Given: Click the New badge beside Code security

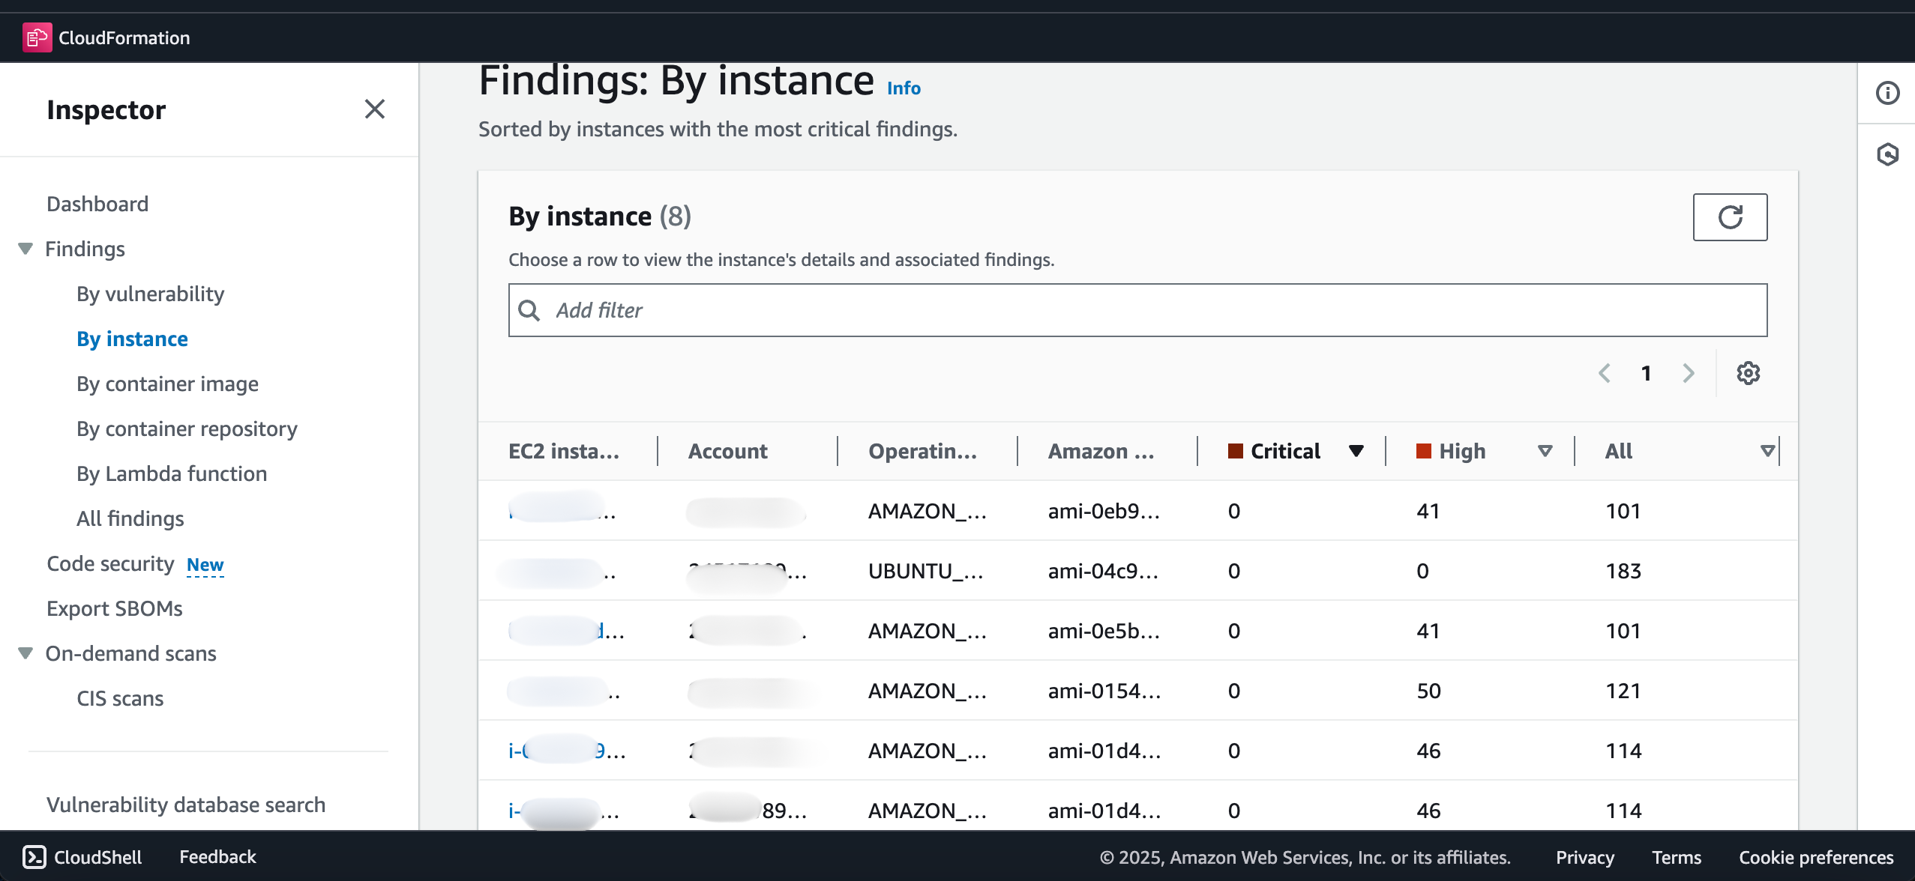Looking at the screenshot, I should (x=205, y=565).
